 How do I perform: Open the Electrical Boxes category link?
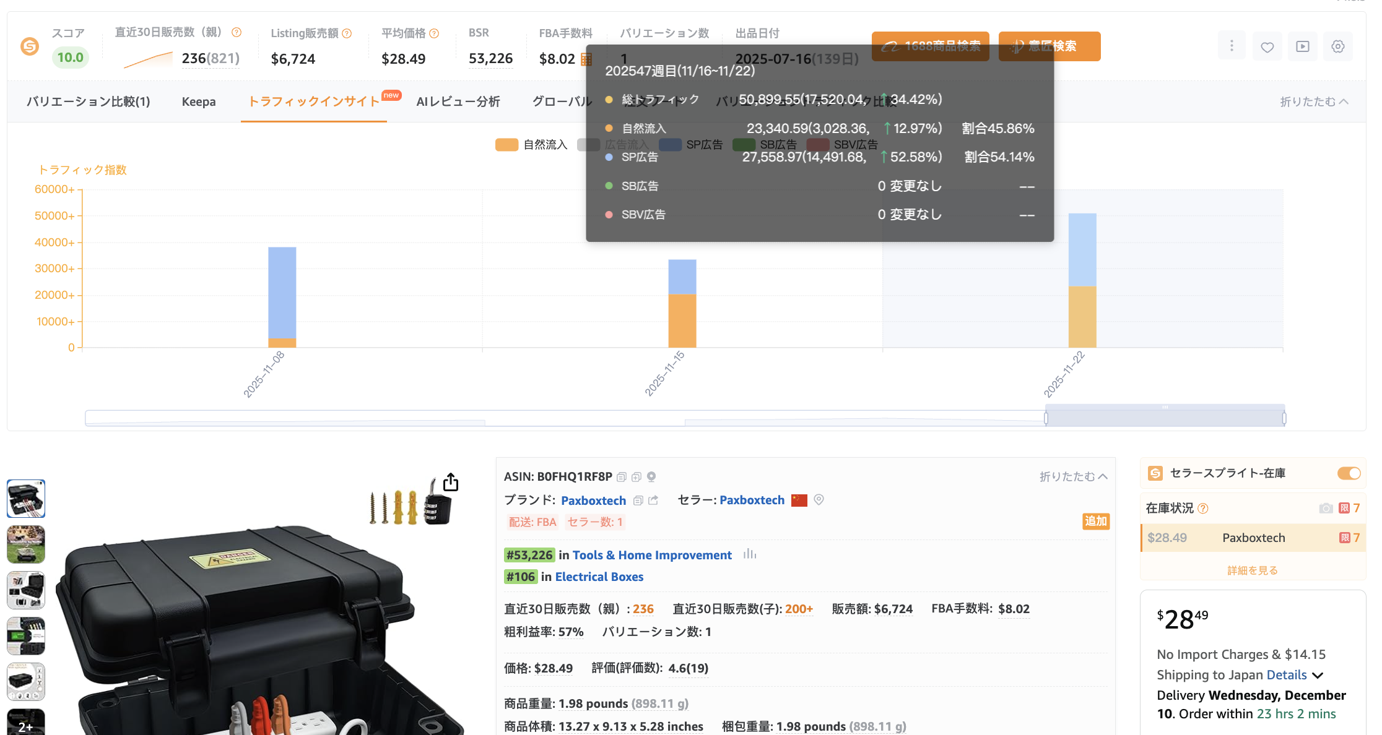pyautogui.click(x=599, y=577)
